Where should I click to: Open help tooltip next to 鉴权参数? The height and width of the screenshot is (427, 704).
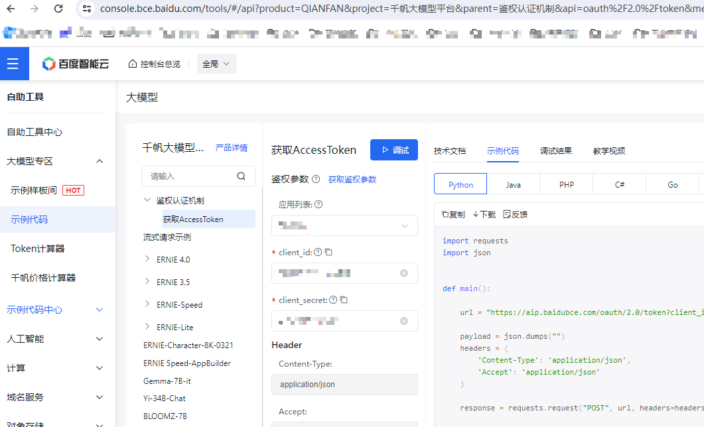pos(316,179)
